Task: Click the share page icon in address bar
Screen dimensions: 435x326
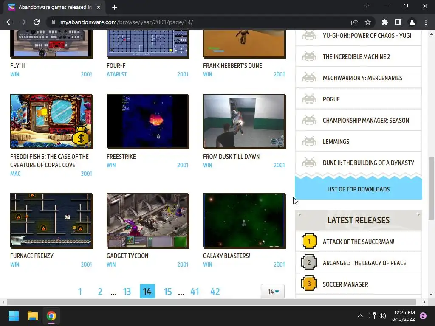Action: [354, 22]
